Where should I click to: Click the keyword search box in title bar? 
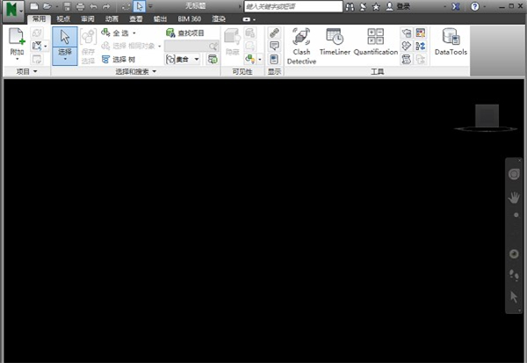tap(293, 6)
